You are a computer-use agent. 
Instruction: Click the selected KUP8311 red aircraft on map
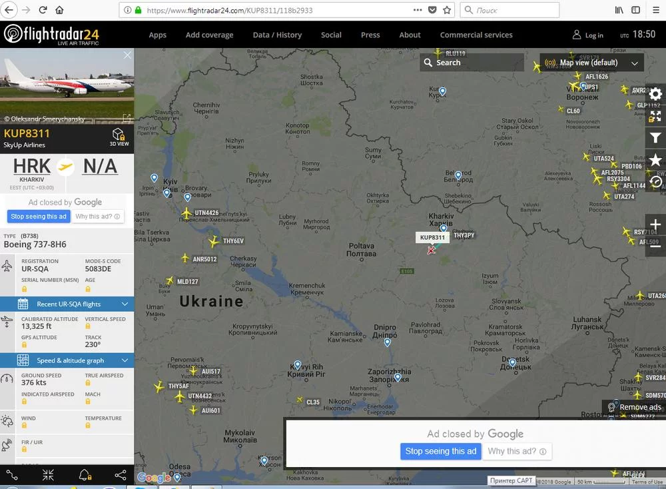click(x=431, y=250)
